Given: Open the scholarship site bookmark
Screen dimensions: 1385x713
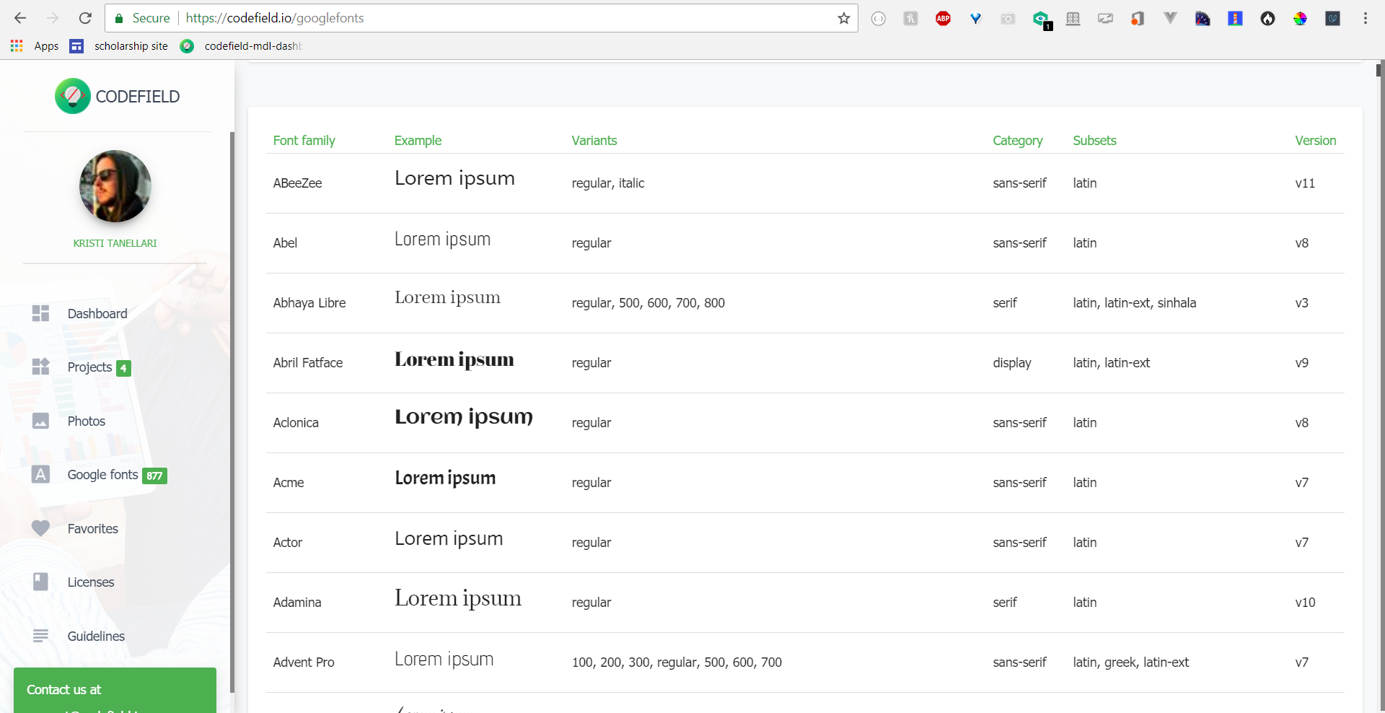Looking at the screenshot, I should 119,45.
